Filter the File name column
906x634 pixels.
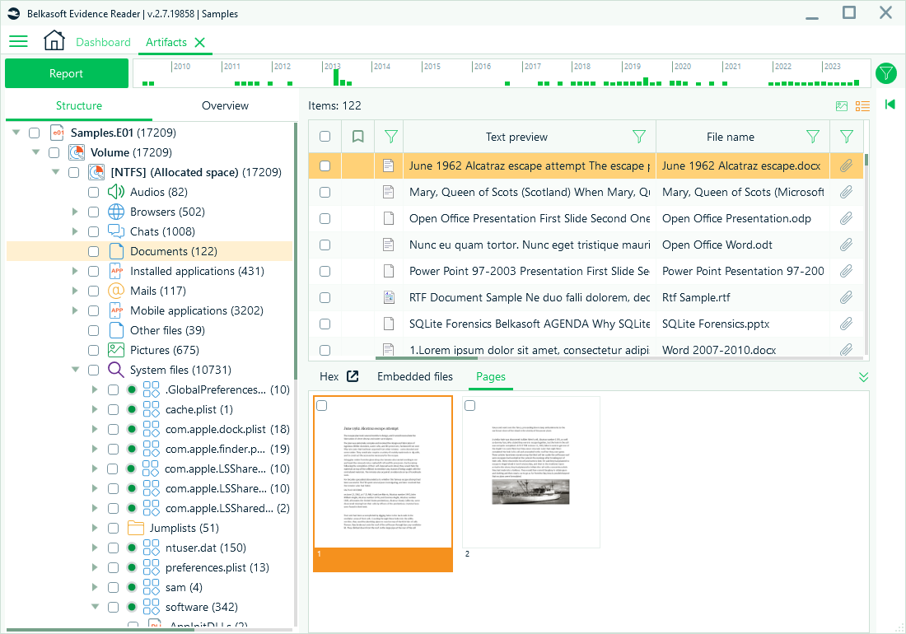(x=813, y=137)
